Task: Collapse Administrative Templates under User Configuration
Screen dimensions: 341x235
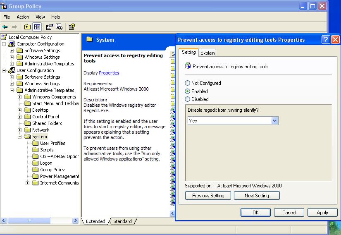Action: (12, 90)
